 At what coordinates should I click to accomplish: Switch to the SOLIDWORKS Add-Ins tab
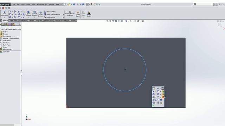[x=62, y=20]
